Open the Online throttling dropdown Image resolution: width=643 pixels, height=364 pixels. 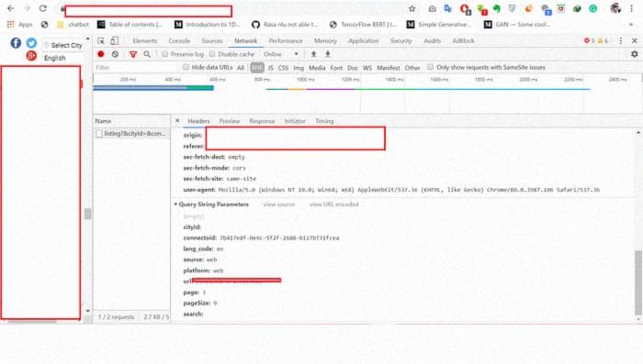[x=281, y=54]
